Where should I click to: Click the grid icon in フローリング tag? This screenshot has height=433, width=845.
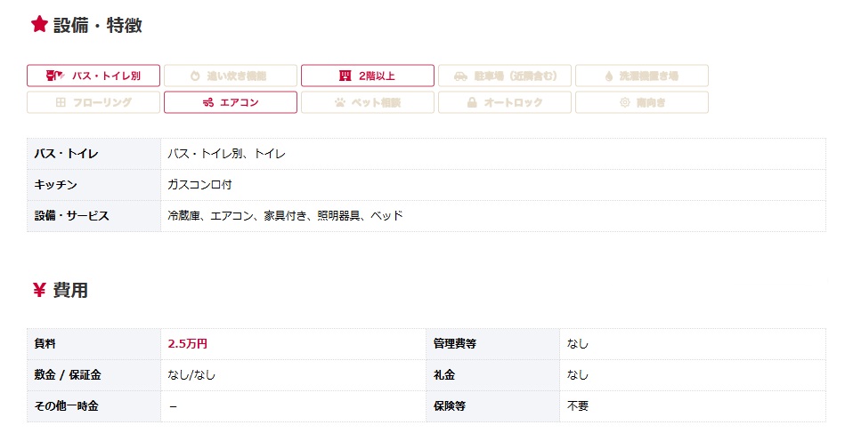click(x=61, y=102)
